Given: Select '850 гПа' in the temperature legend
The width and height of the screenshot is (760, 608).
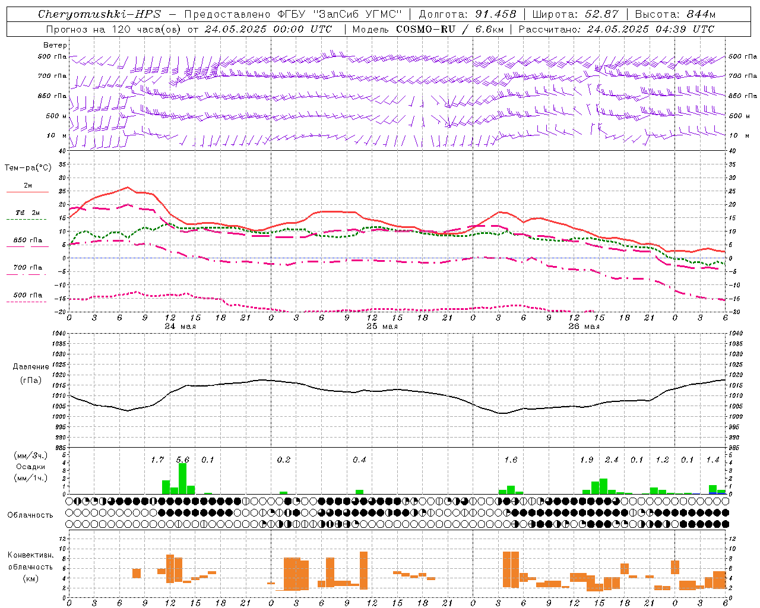Looking at the screenshot, I should tap(28, 240).
